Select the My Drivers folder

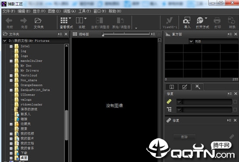point(30,71)
